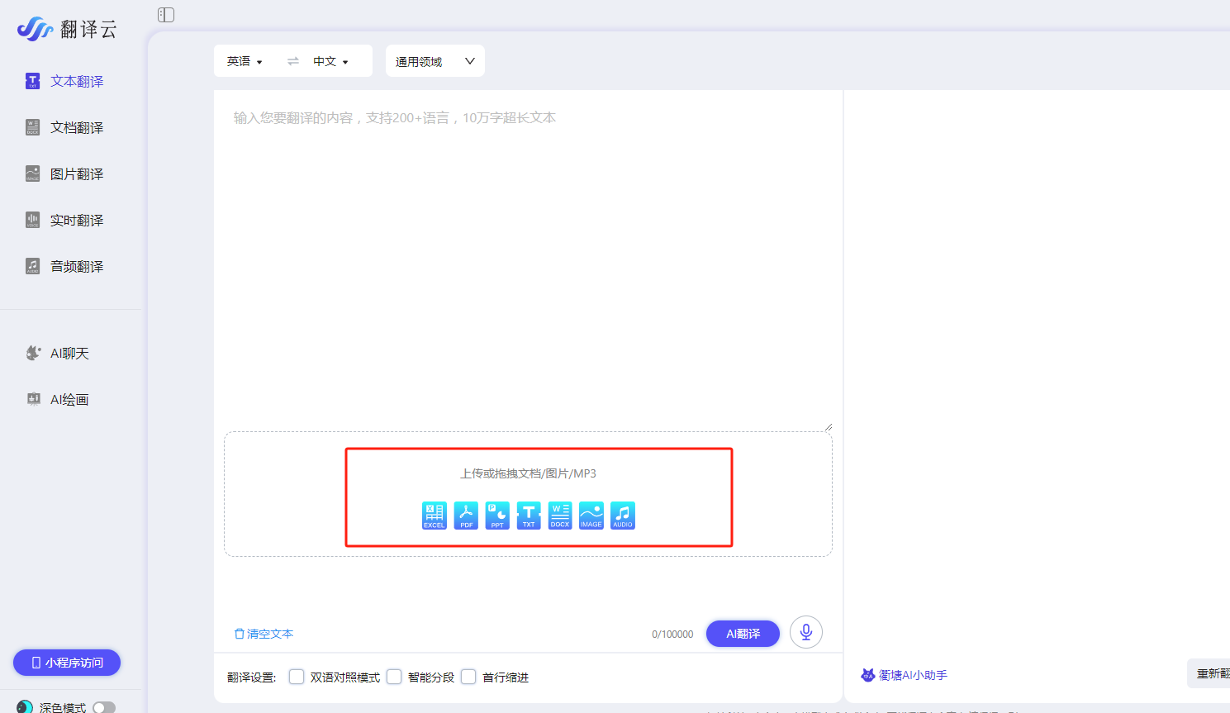Open AI聊天 in the sidebar
This screenshot has height=713, width=1230.
click(x=57, y=353)
